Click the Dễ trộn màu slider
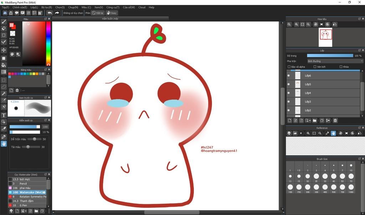Screen dimensions: 365x215 click(34, 139)
